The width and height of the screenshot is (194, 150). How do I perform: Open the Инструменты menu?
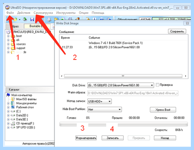[66, 13]
